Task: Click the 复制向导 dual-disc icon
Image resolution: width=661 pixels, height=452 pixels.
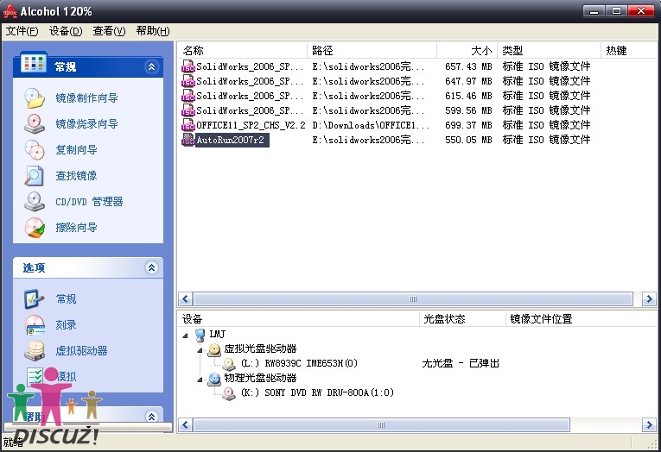Action: coord(35,150)
